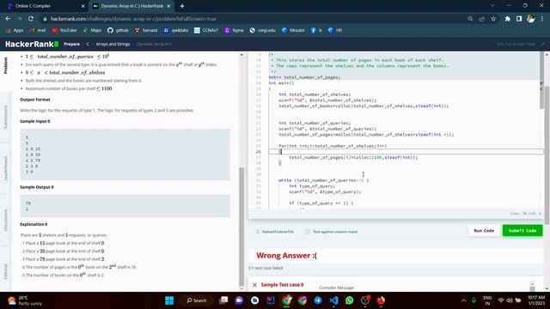Open the figma bookmark
The image size is (550, 309).
point(234,31)
